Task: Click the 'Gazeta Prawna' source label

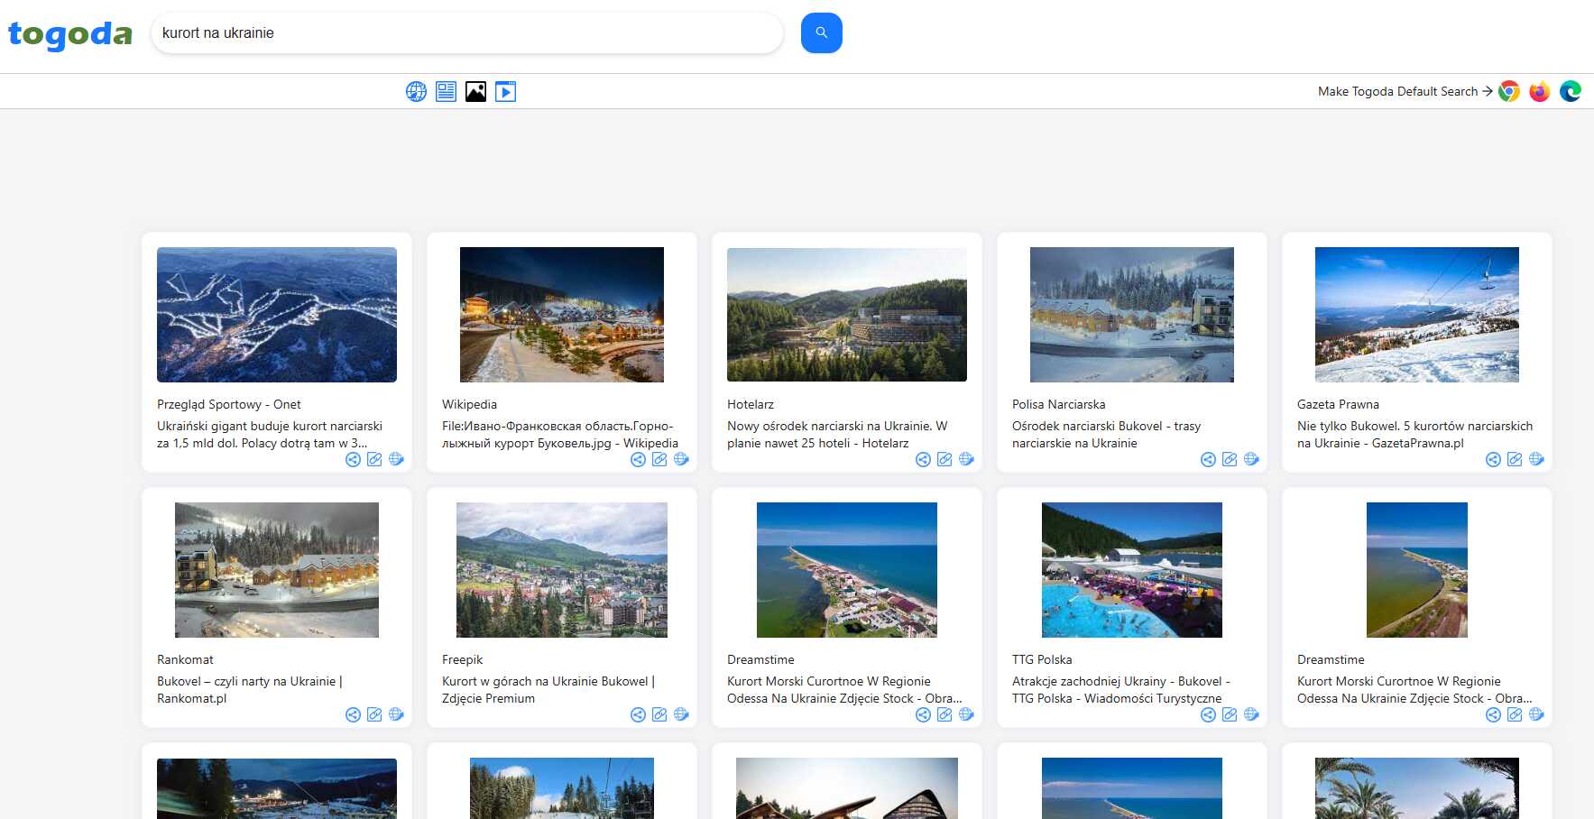Action: click(x=1338, y=404)
